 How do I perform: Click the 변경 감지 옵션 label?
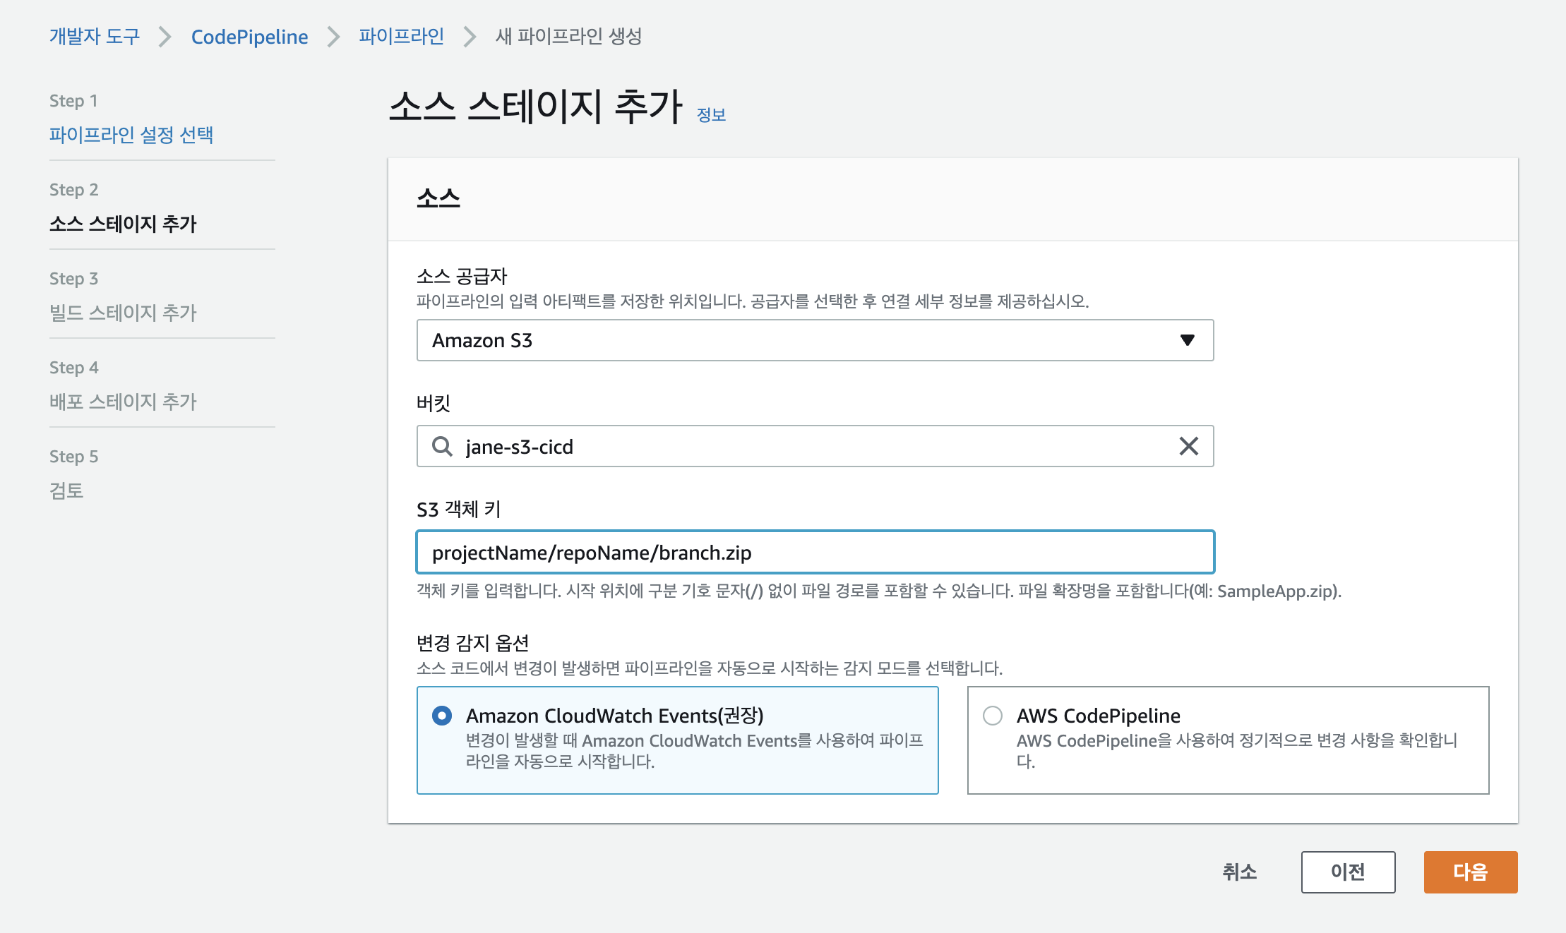point(473,643)
